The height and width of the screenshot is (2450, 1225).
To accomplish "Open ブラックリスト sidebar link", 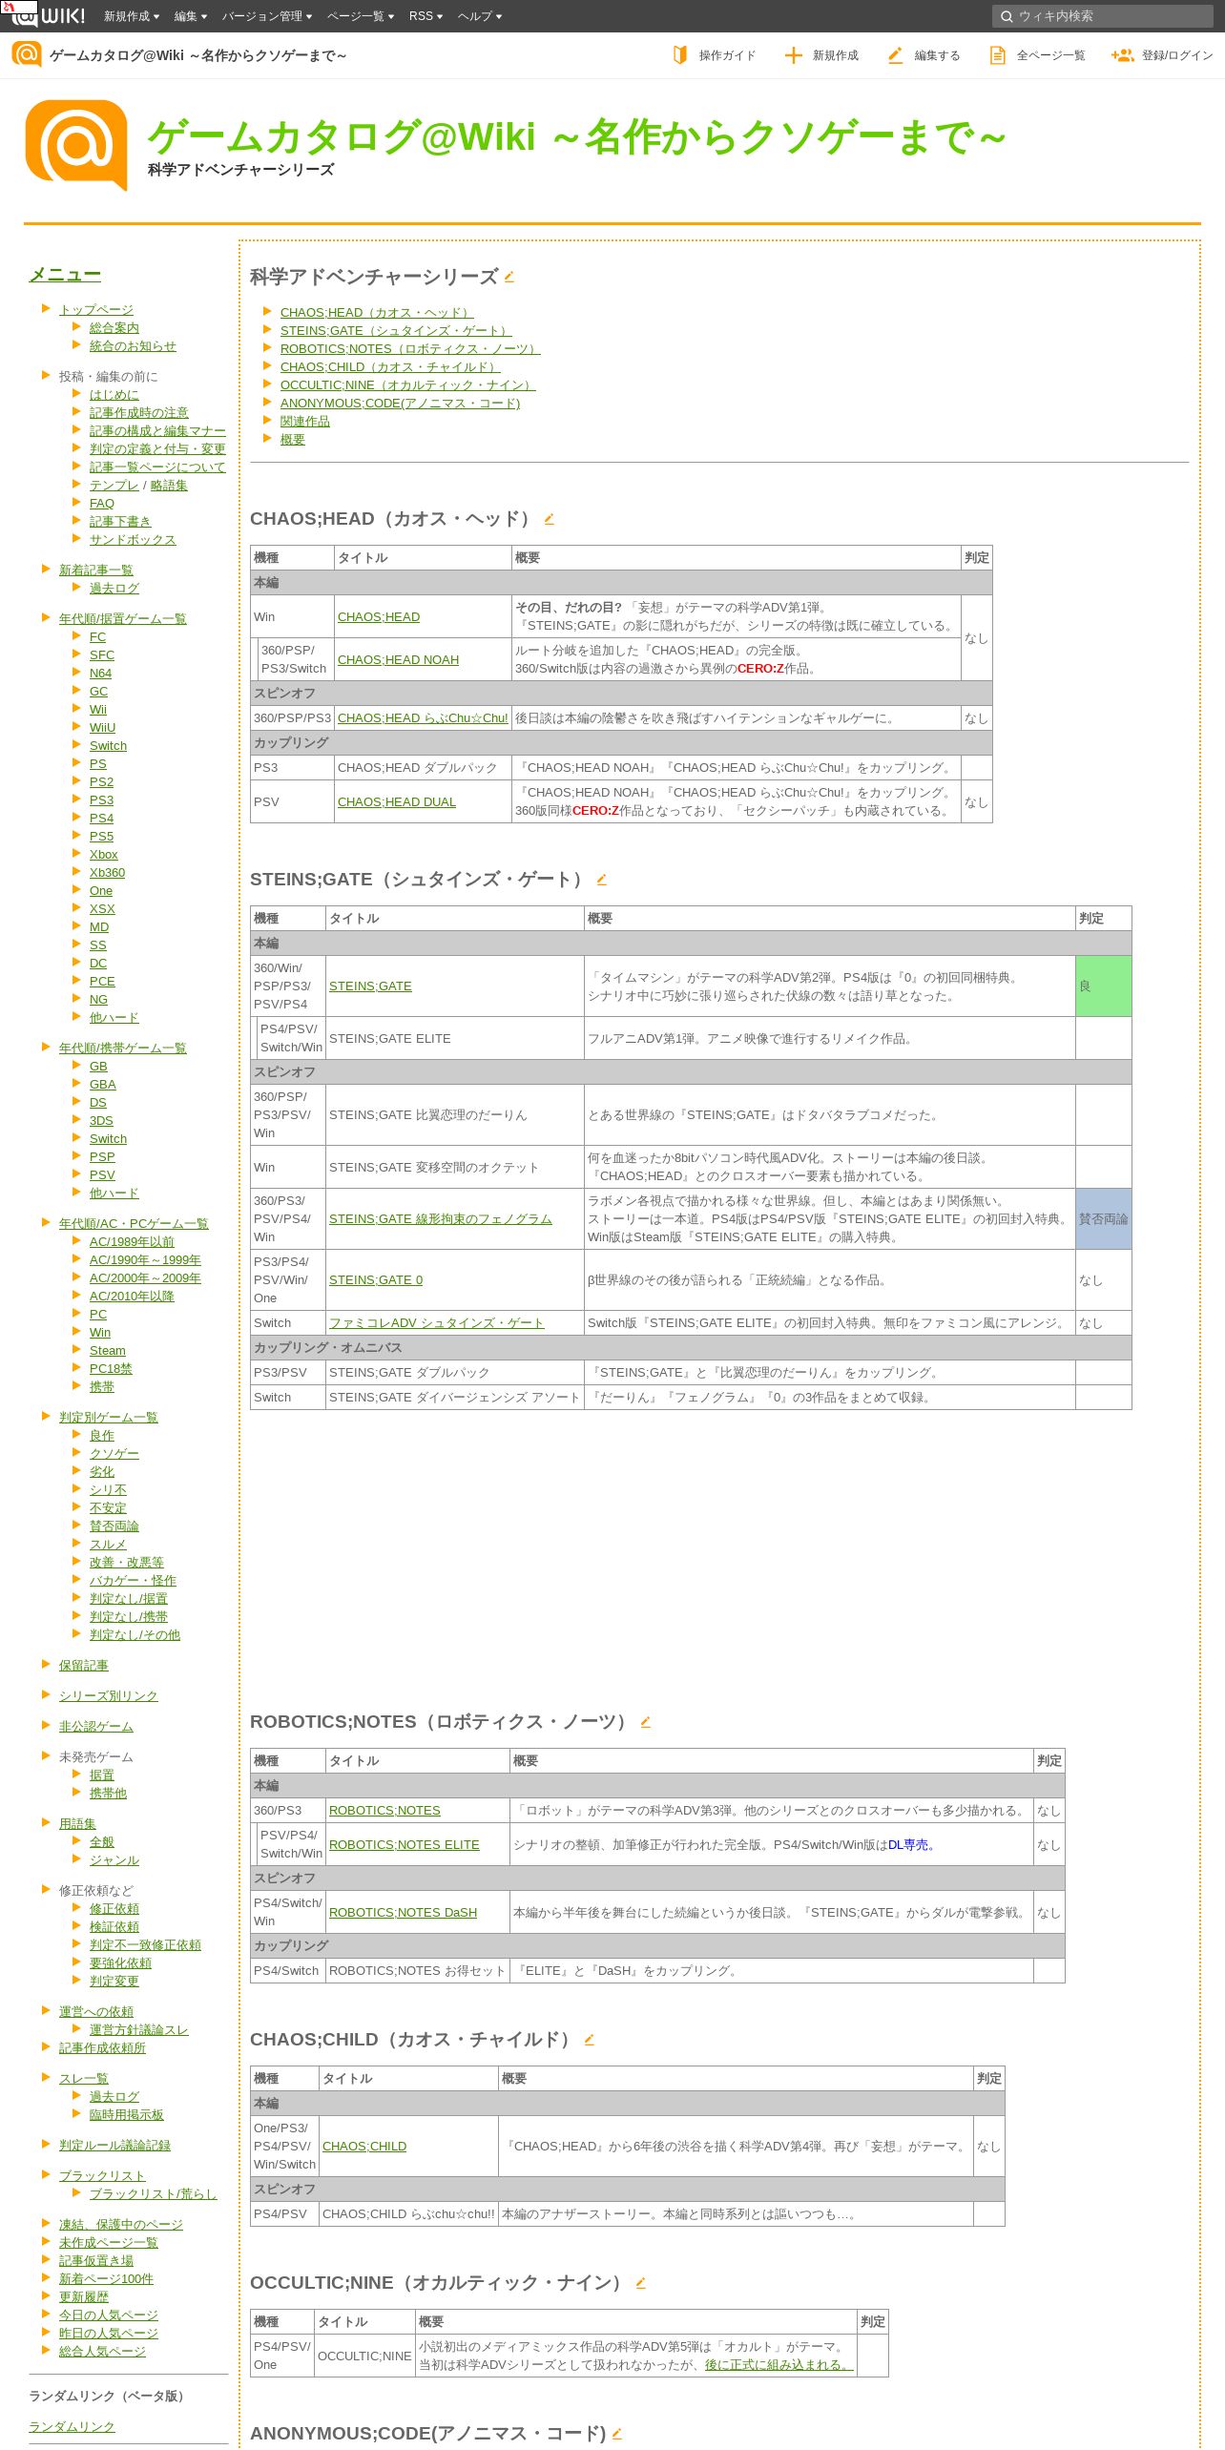I will (x=102, y=2176).
